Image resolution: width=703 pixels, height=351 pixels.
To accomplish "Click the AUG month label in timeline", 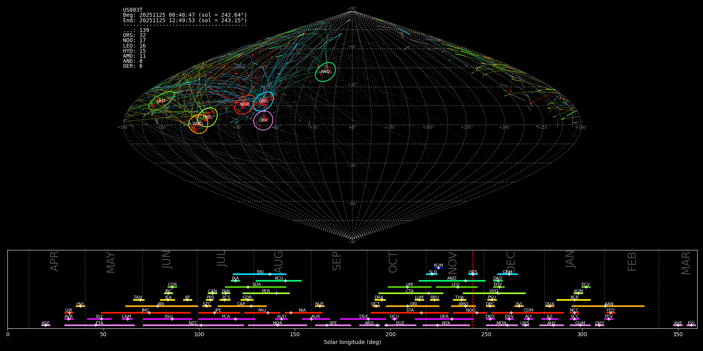I will (278, 262).
